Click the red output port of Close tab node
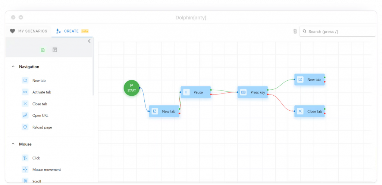Image resolution: width=382 pixels, height=185 pixels. click(325, 114)
